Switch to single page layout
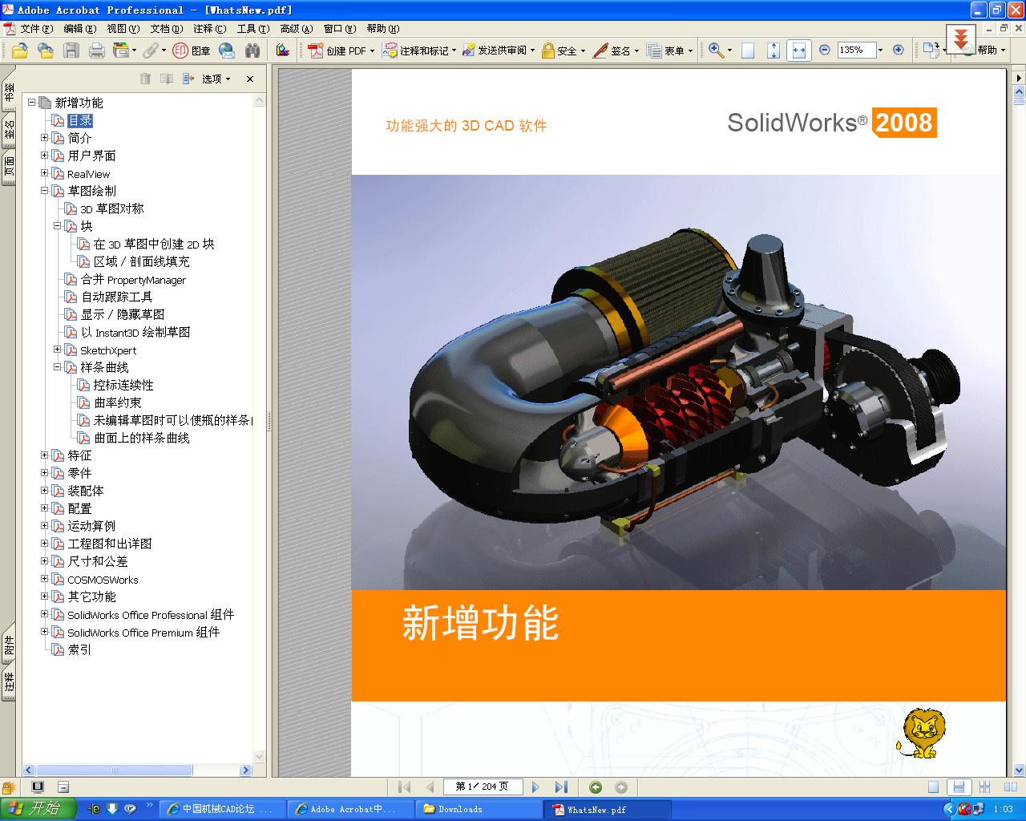Image resolution: width=1026 pixels, height=821 pixels. pyautogui.click(x=933, y=787)
